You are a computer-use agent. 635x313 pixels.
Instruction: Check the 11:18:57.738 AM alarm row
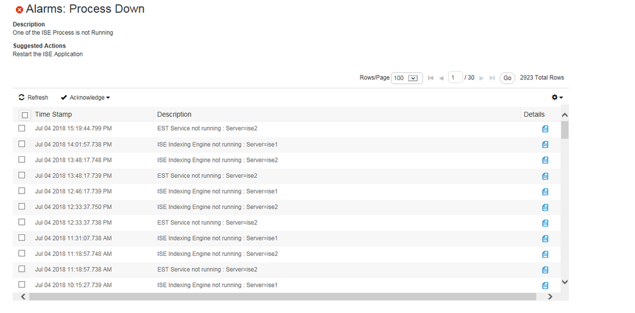22,269
